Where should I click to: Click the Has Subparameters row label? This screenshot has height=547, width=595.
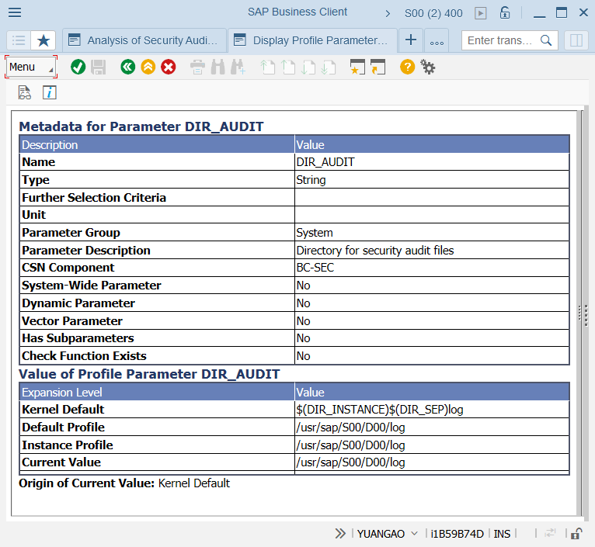pos(78,338)
